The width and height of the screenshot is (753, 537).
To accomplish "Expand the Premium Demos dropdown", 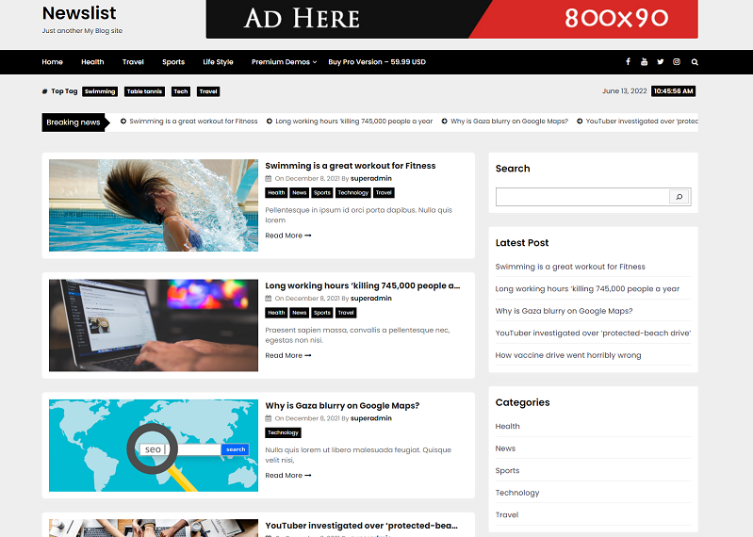I will pos(284,62).
